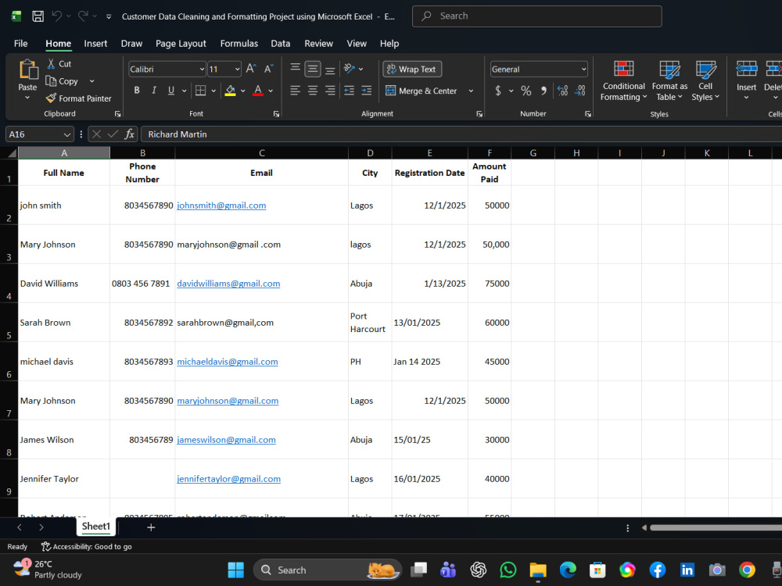Apply Percent Style format
This screenshot has width=782, height=586.
coord(526,91)
